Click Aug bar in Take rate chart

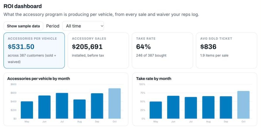(208, 107)
